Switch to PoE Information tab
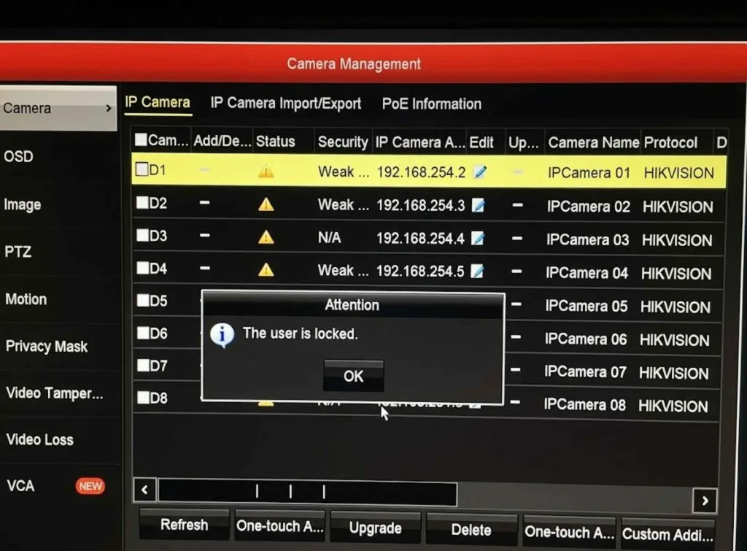The width and height of the screenshot is (747, 551). tap(432, 104)
